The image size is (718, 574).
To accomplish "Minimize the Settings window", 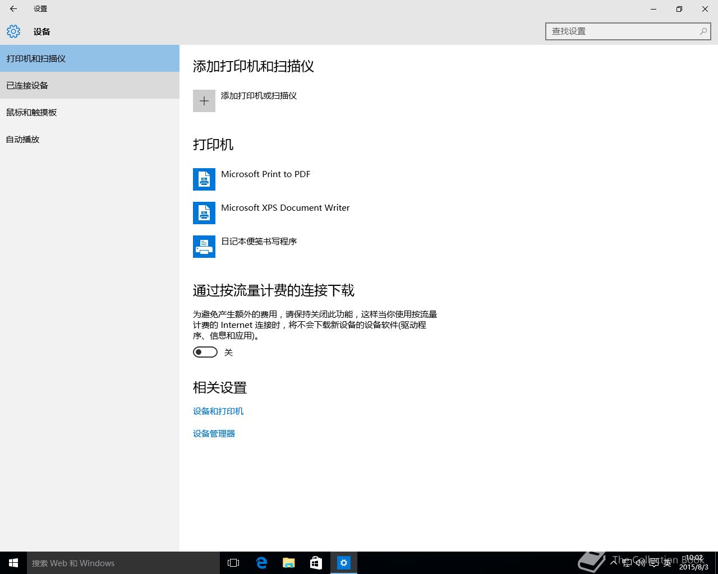I will [653, 9].
